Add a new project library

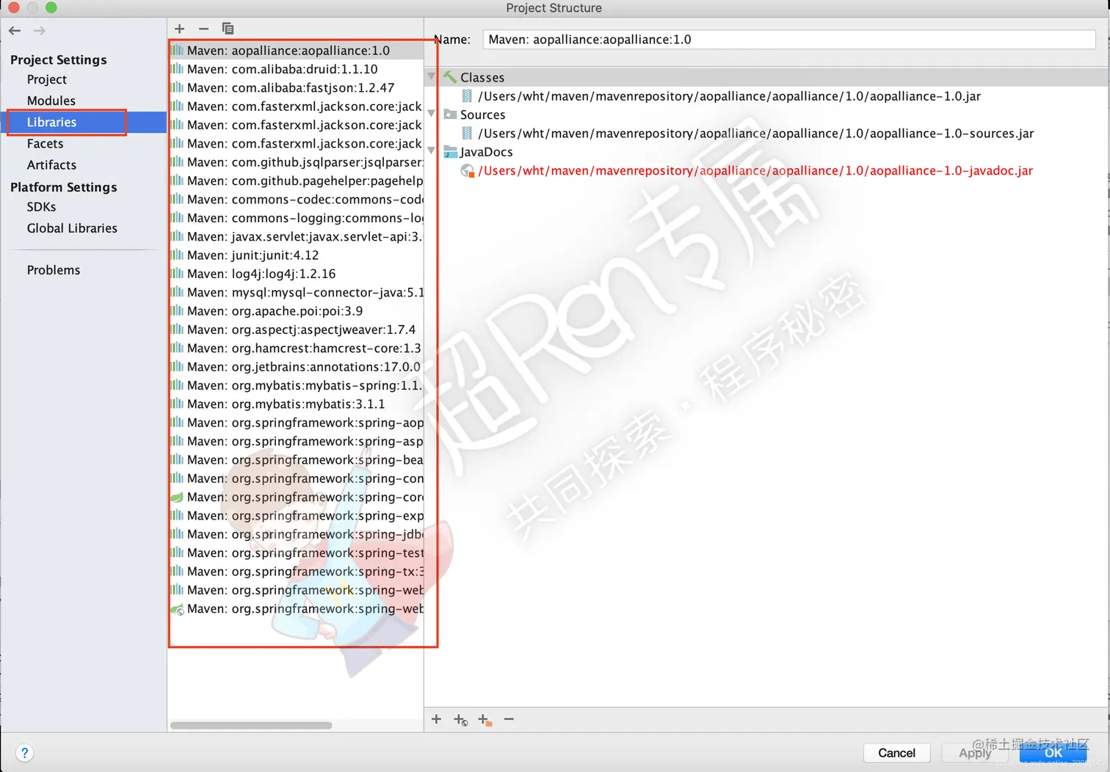[179, 29]
